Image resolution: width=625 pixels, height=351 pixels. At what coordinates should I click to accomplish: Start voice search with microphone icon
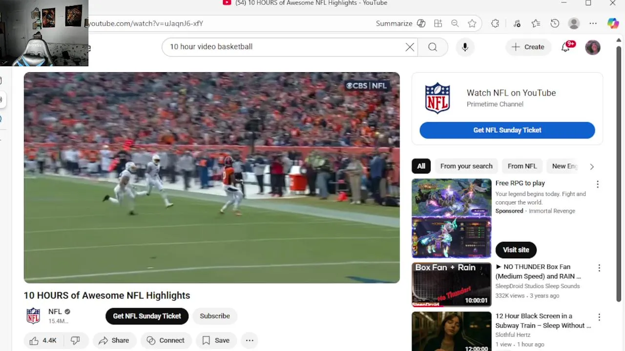click(x=465, y=47)
